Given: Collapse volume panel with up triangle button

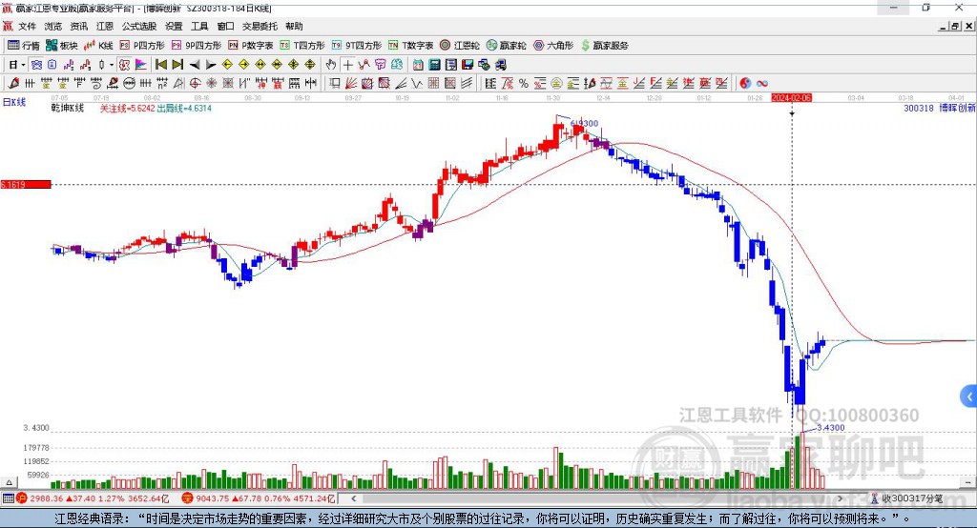Looking at the screenshot, I should click(x=9, y=482).
